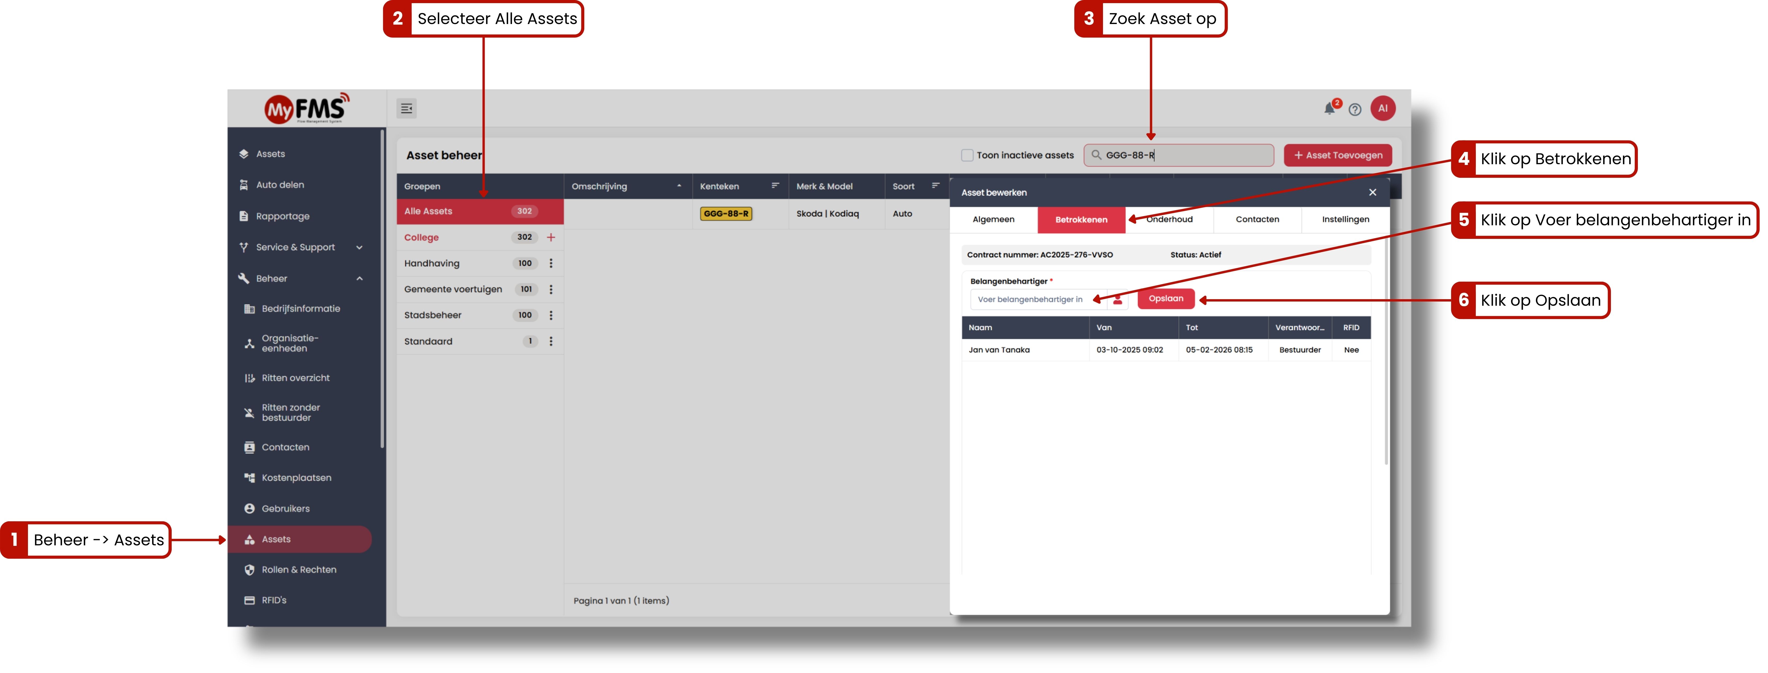Image resolution: width=1768 pixels, height=673 pixels.
Task: Select the Stadsbeheer group
Action: 432,316
